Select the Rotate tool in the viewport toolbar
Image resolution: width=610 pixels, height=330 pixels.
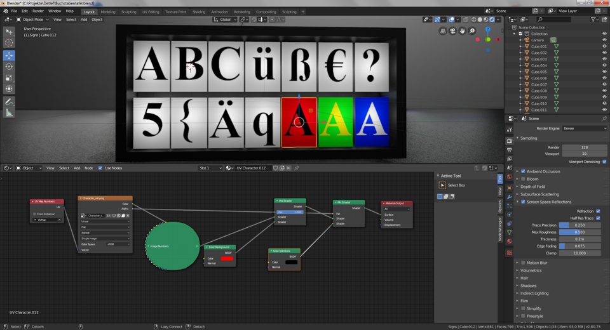[x=9, y=67]
